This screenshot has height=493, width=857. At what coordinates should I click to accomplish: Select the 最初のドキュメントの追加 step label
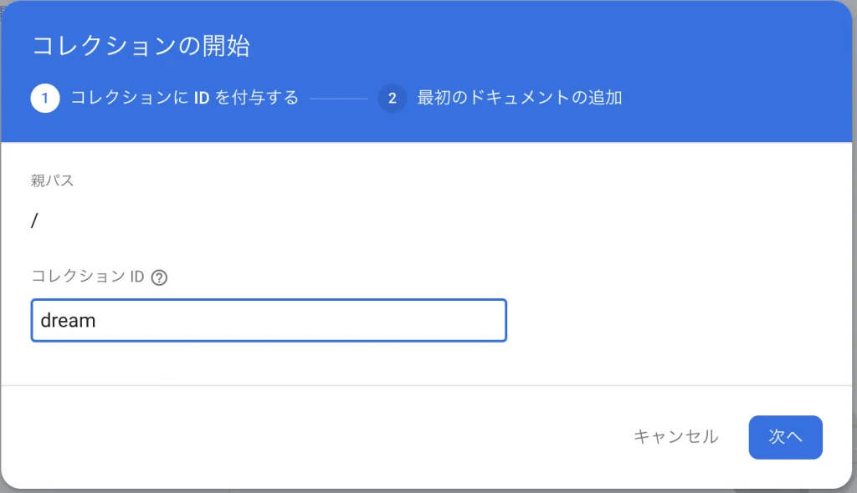tap(519, 99)
